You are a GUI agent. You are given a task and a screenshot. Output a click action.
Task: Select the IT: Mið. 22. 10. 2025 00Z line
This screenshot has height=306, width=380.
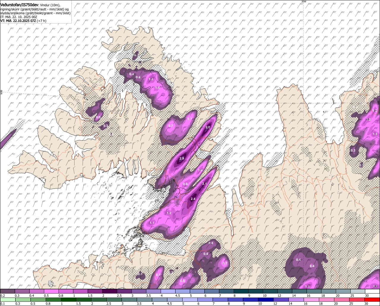click(19, 17)
